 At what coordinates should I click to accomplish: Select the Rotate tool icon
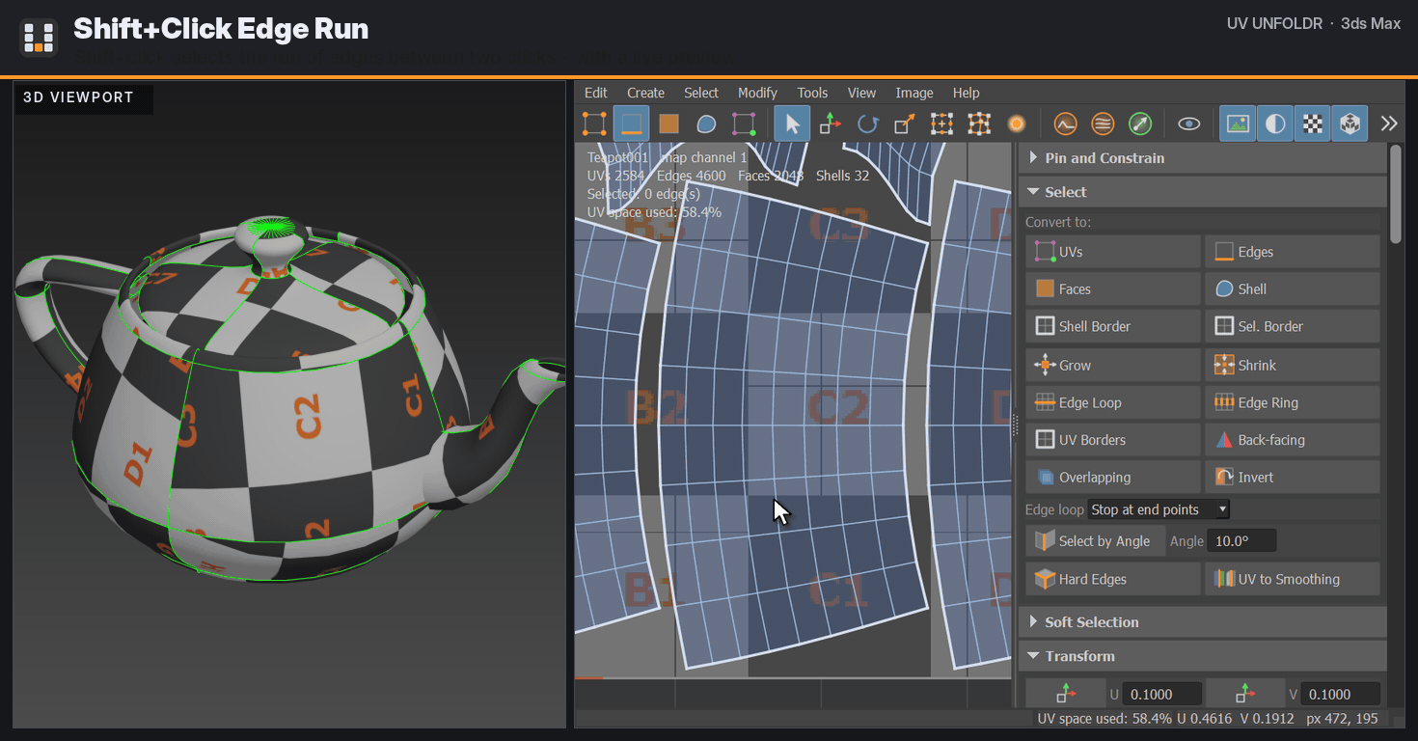pyautogui.click(x=867, y=123)
